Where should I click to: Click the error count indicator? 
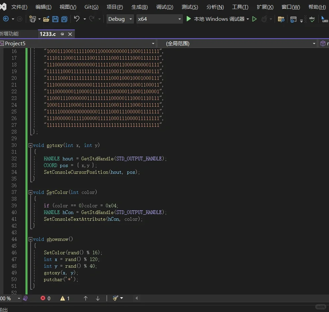[x=46, y=298]
